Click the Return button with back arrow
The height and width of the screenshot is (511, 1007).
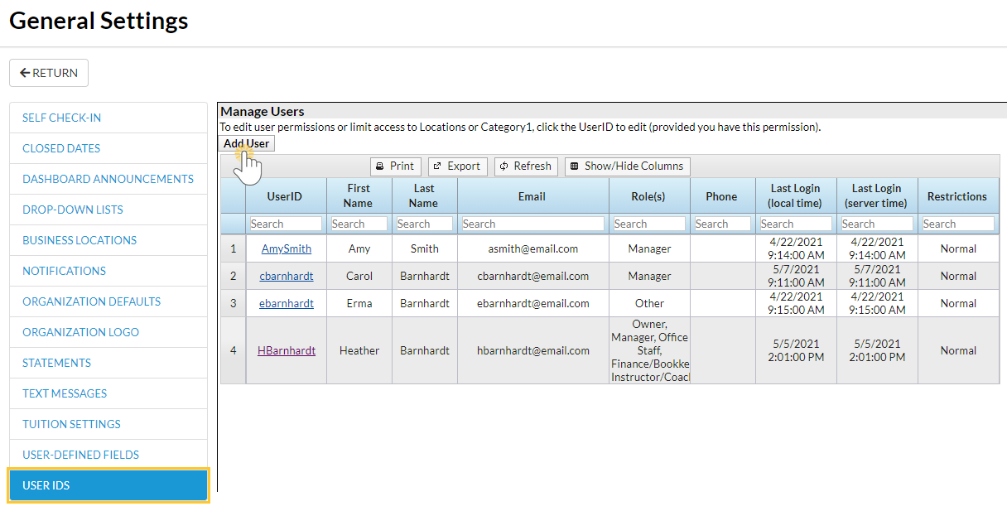[49, 73]
